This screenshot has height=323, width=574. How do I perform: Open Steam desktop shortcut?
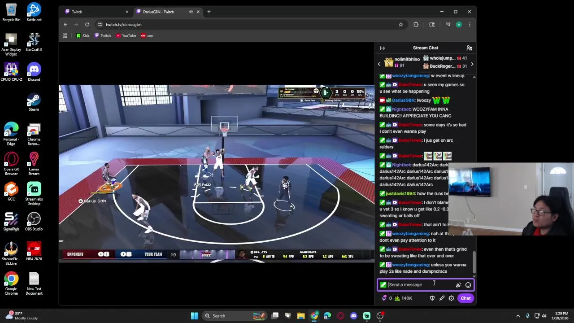click(x=34, y=102)
